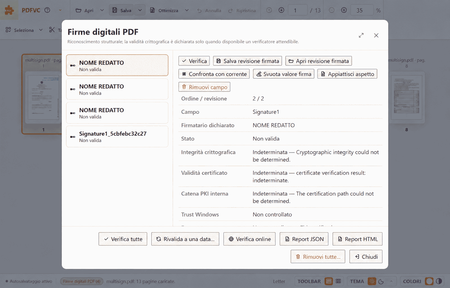Click the 2 / 2 revision order value

pyautogui.click(x=258, y=99)
